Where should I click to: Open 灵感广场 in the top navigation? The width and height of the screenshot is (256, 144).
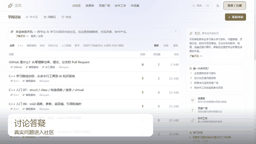104,6
